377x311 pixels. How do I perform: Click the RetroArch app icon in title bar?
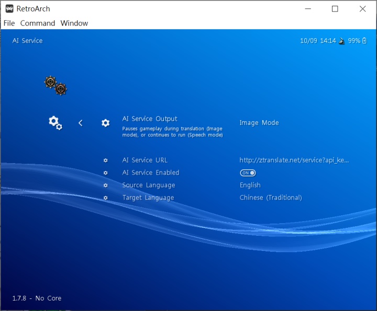[x=9, y=9]
